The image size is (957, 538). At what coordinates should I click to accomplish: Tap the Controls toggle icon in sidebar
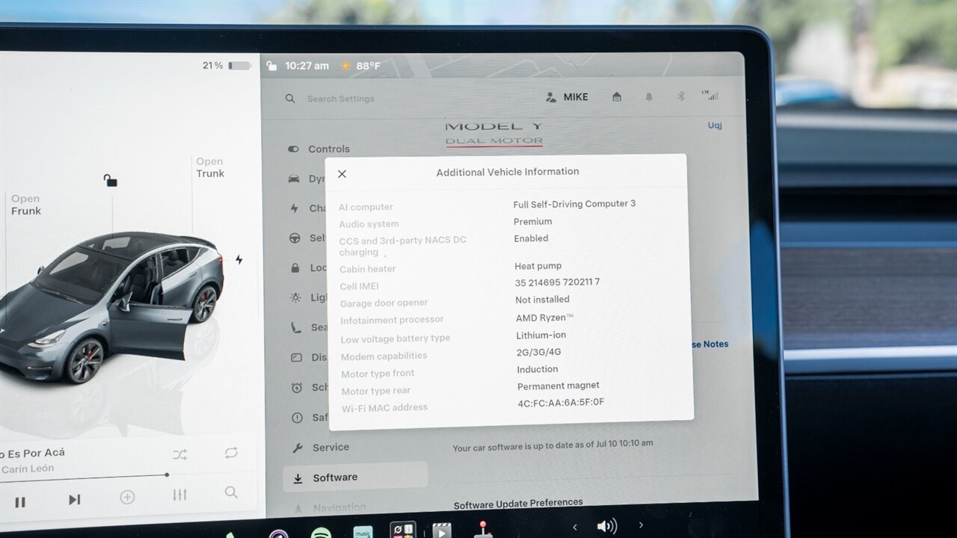(293, 149)
